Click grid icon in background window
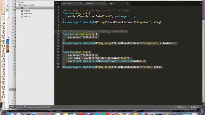 (7, 10)
